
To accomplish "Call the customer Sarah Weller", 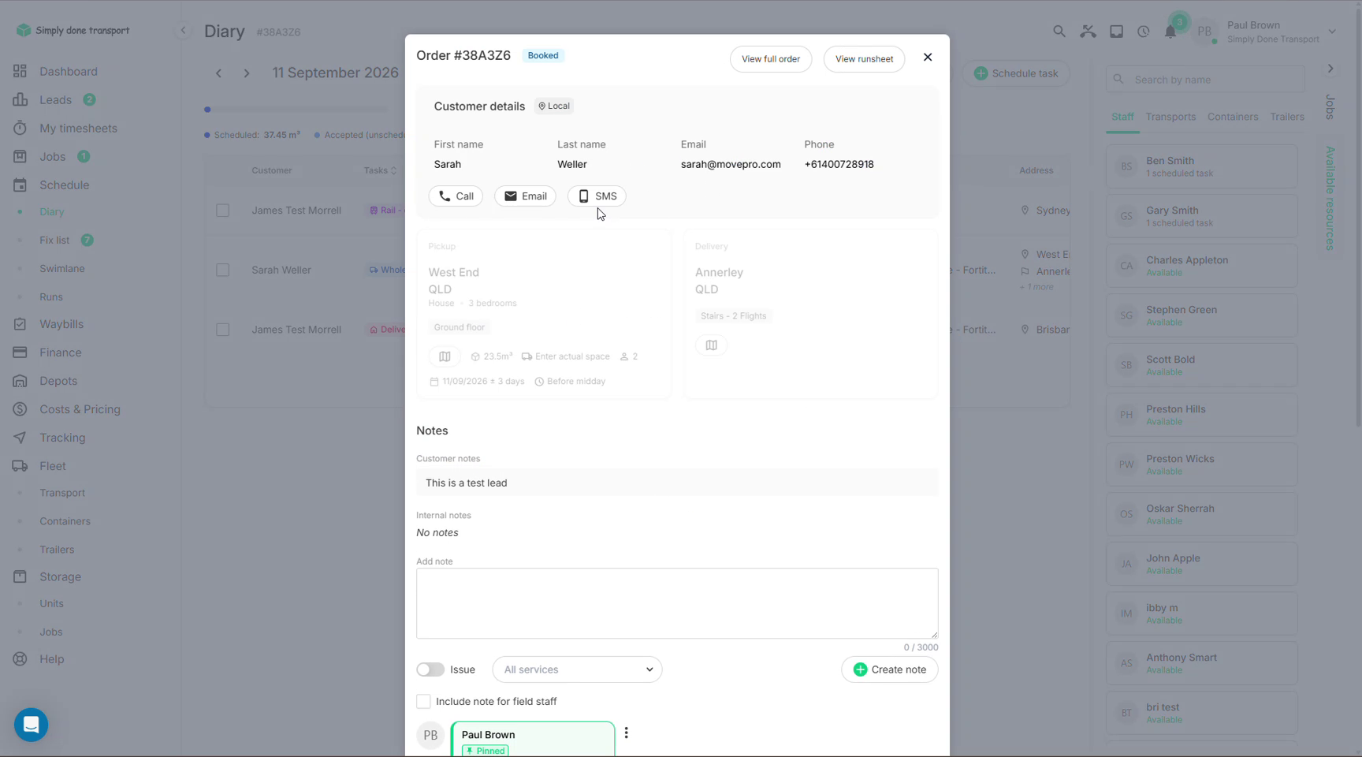I will tap(456, 196).
